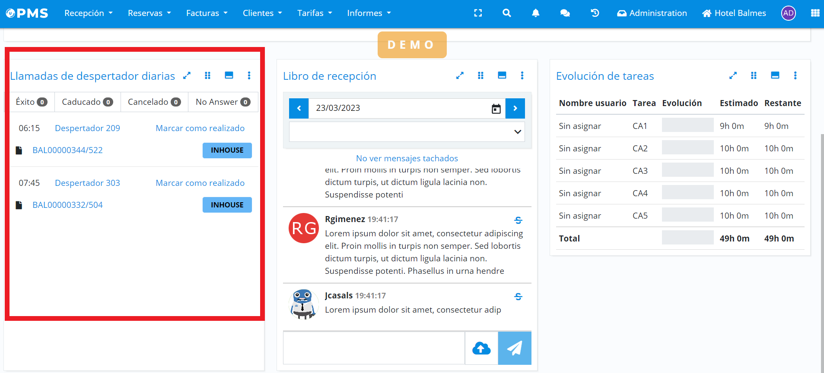Viewport: 824px width, 373px height.
Task: Click CA1 evolution progress bar
Action: 687,125
